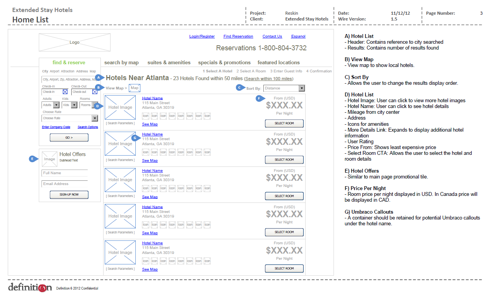Click the Full Name input field
The width and height of the screenshot is (491, 295).
(65, 173)
